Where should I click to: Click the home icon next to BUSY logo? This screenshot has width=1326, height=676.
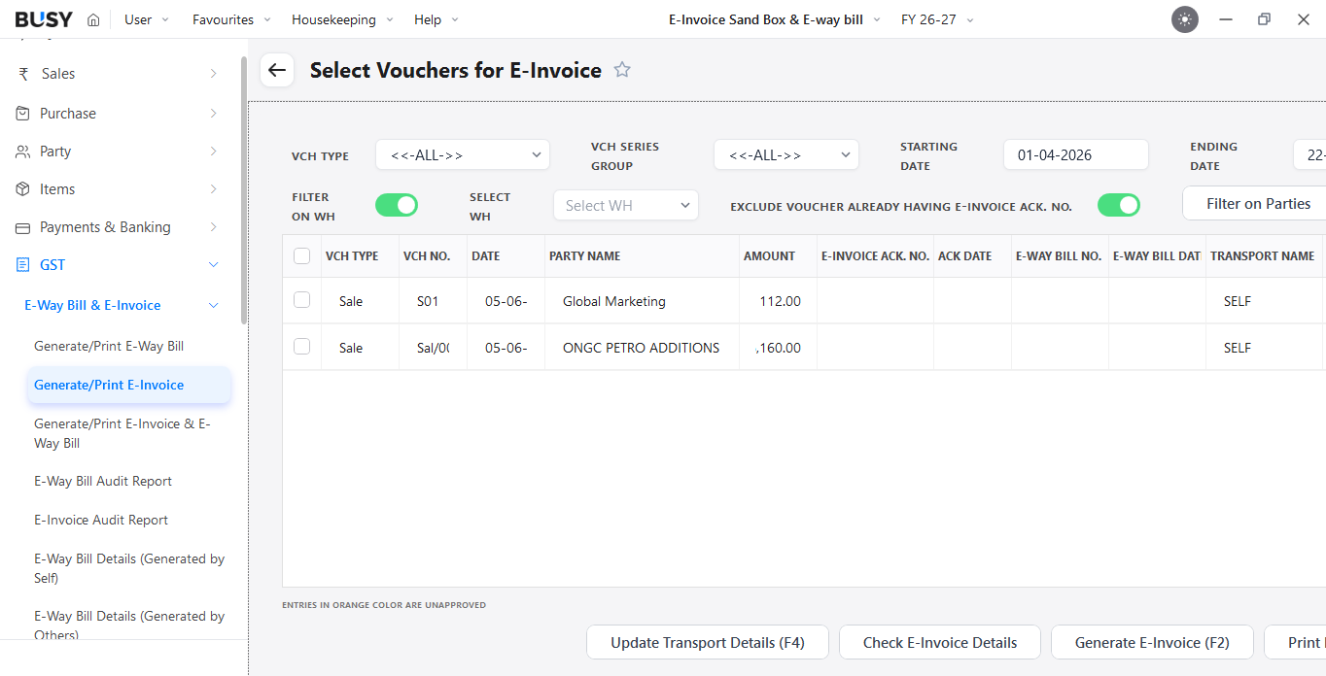click(93, 19)
